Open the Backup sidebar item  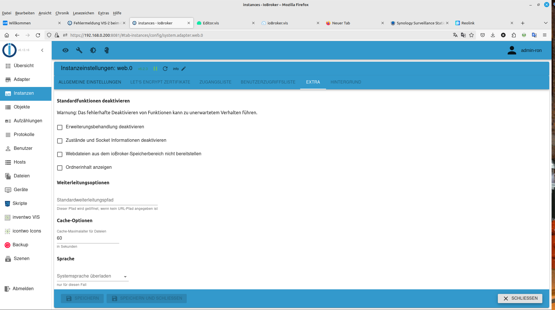pos(20,245)
